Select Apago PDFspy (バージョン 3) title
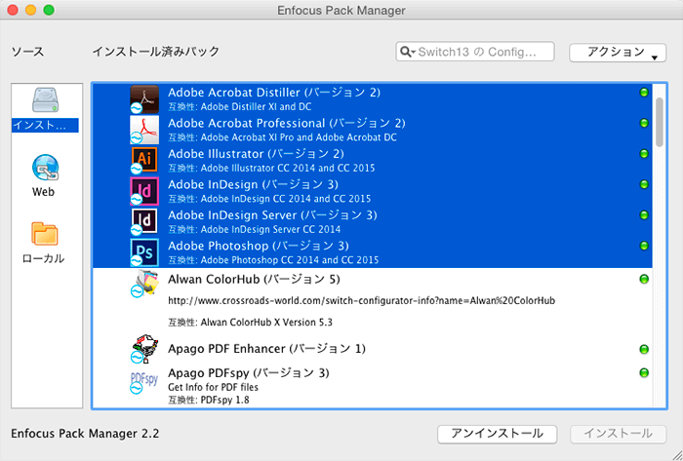 pos(248,373)
